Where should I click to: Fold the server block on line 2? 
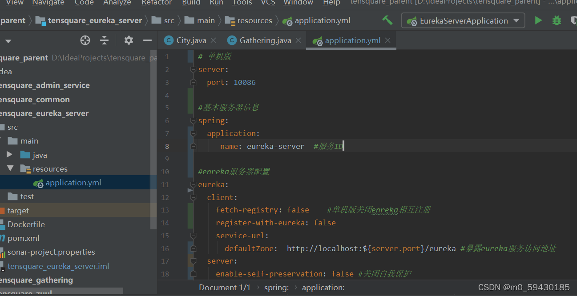coord(193,69)
